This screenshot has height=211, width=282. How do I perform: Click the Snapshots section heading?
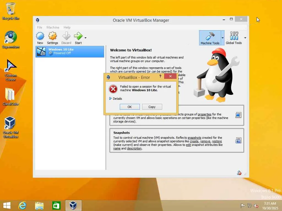coord(121,133)
